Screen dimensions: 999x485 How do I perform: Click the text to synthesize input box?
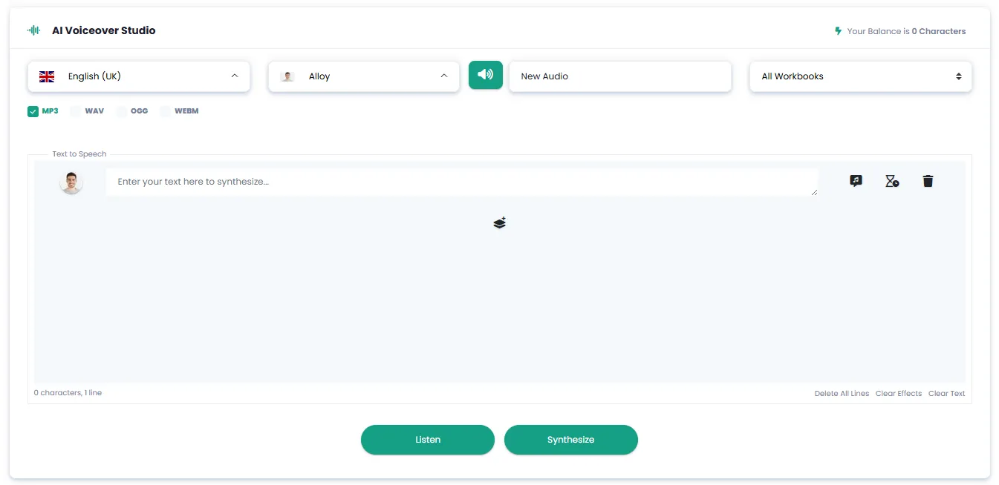coord(462,182)
